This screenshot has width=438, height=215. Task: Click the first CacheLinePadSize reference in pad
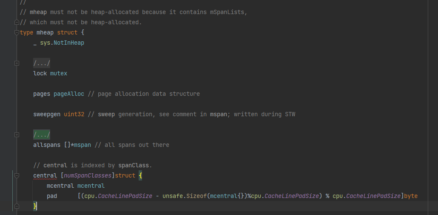tap(125, 196)
